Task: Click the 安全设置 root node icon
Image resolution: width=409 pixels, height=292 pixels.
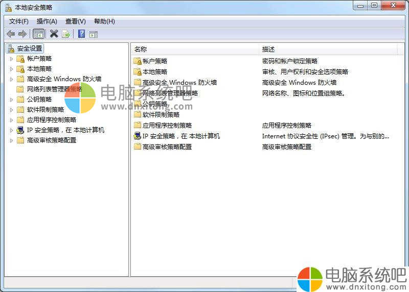Action: pos(11,48)
